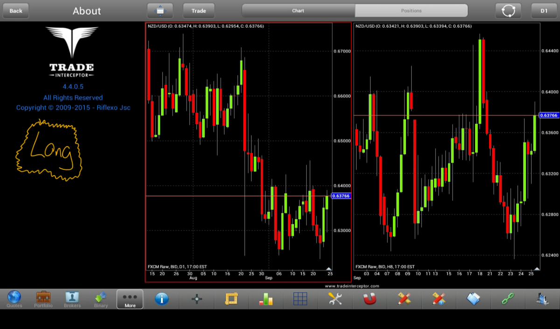Switch to the Positions tab
The image size is (560, 329).
pos(411,11)
